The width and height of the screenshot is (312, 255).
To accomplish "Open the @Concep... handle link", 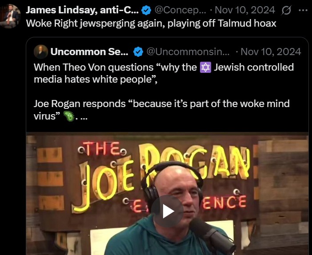I will click(x=180, y=10).
